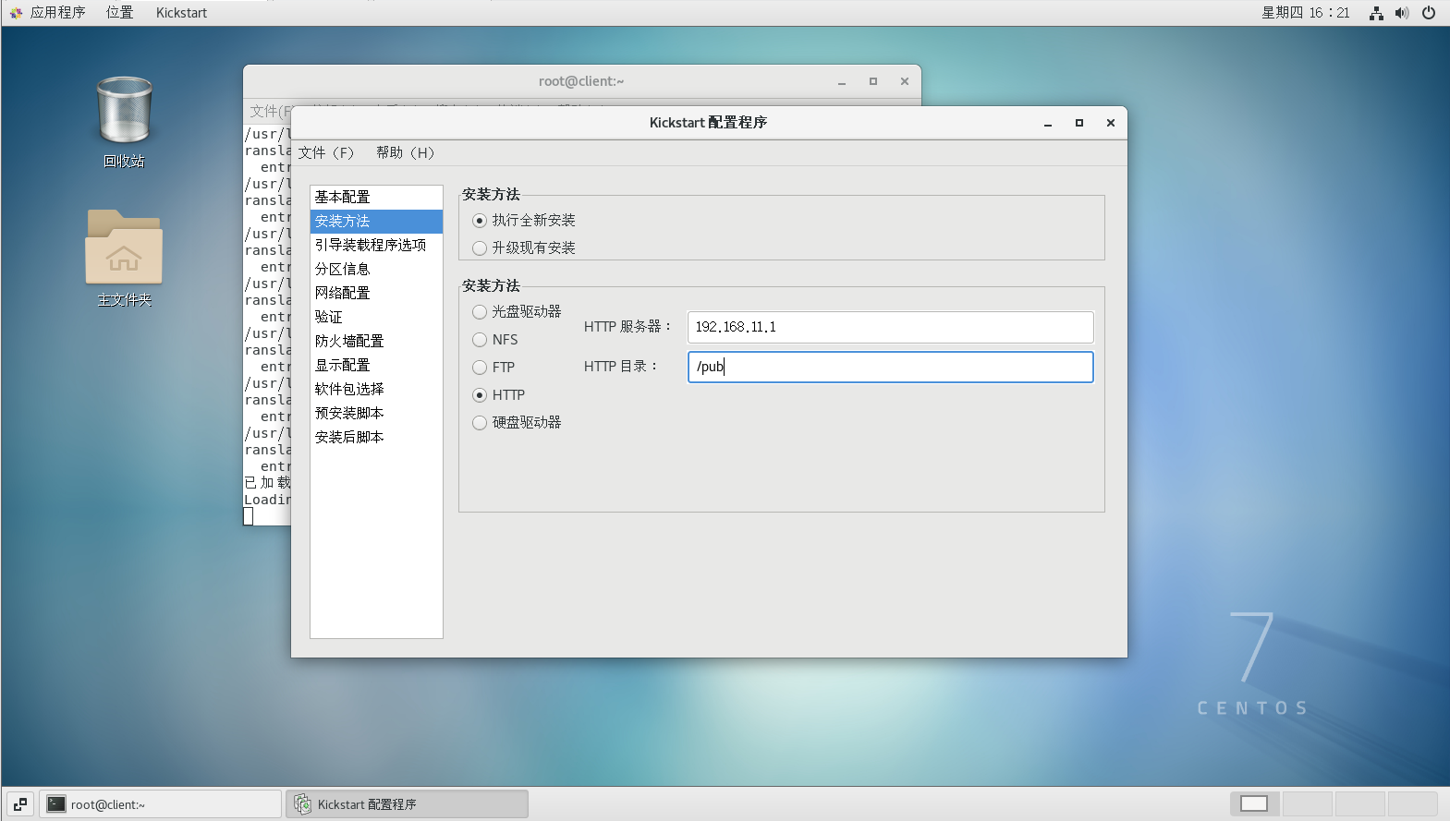Image resolution: width=1450 pixels, height=821 pixels.
Task: Open 文件 menu in root@client terminal
Action: tap(269, 111)
